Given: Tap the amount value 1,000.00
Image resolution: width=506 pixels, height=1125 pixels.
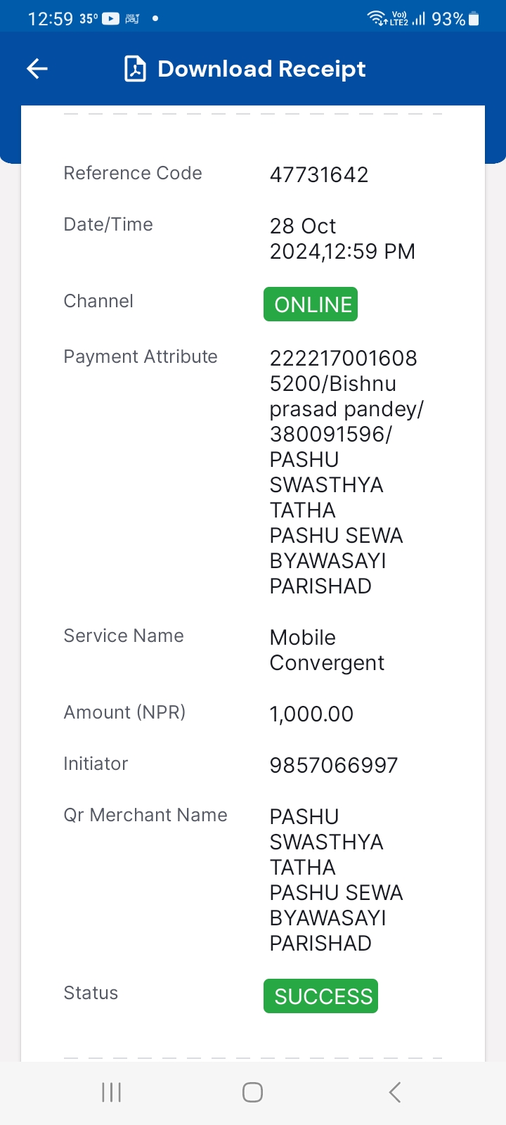Looking at the screenshot, I should point(311,714).
